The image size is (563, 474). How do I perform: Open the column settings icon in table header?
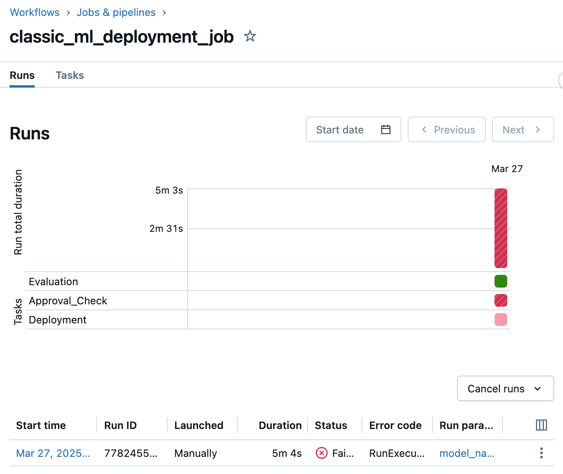pyautogui.click(x=541, y=425)
